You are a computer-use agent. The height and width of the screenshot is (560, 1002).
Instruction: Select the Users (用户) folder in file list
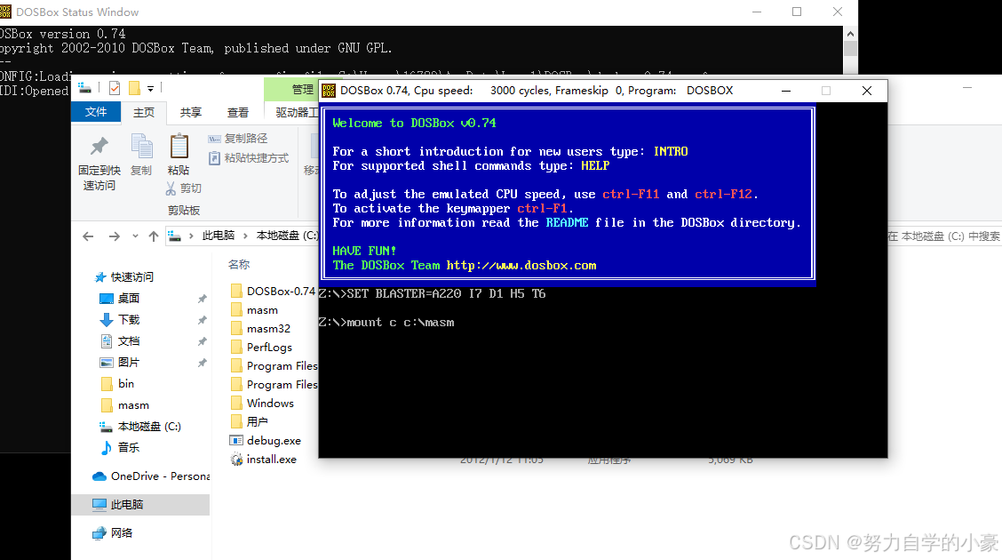click(x=250, y=422)
